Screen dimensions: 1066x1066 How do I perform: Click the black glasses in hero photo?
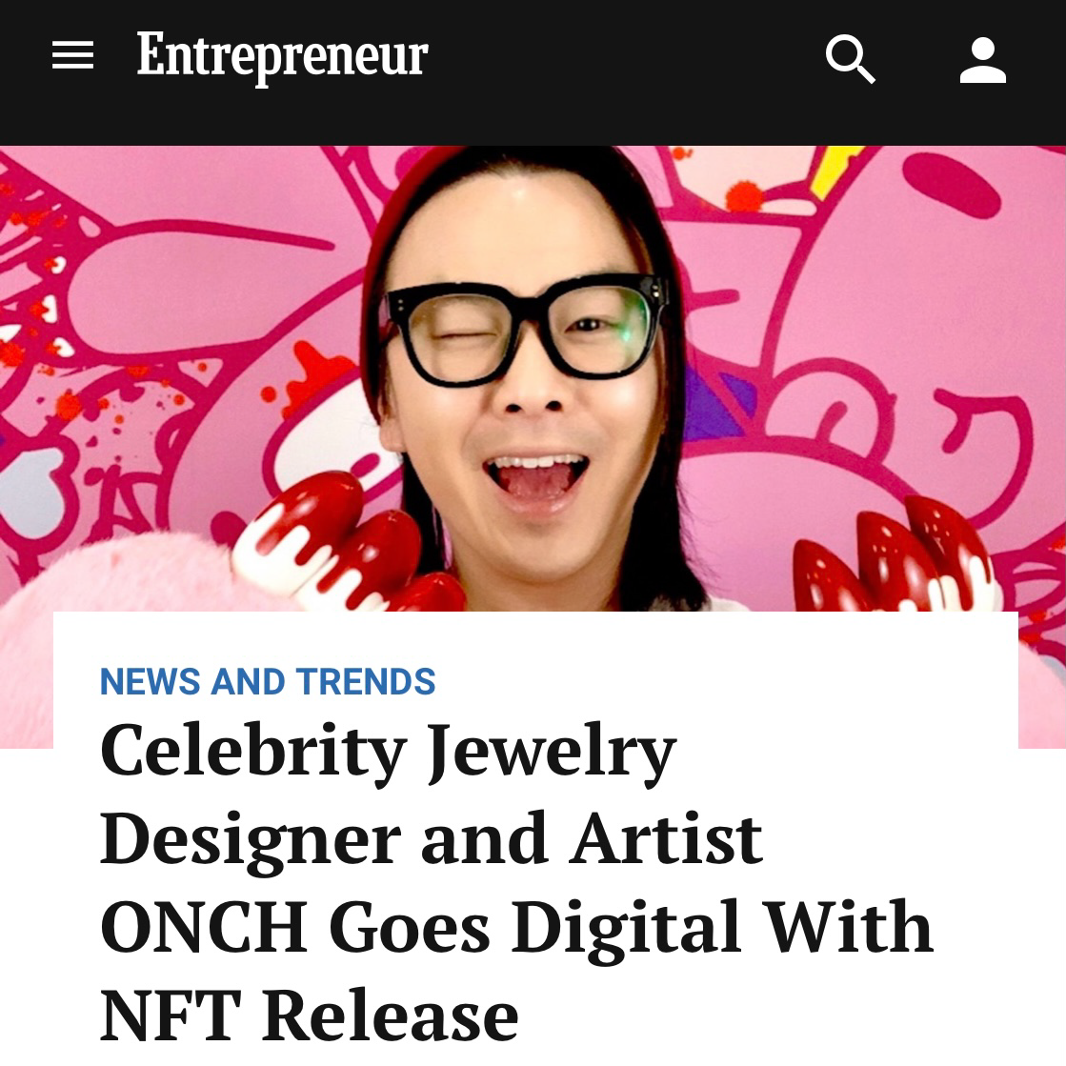click(524, 330)
